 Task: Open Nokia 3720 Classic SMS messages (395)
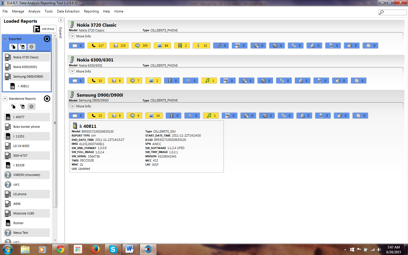point(141,46)
